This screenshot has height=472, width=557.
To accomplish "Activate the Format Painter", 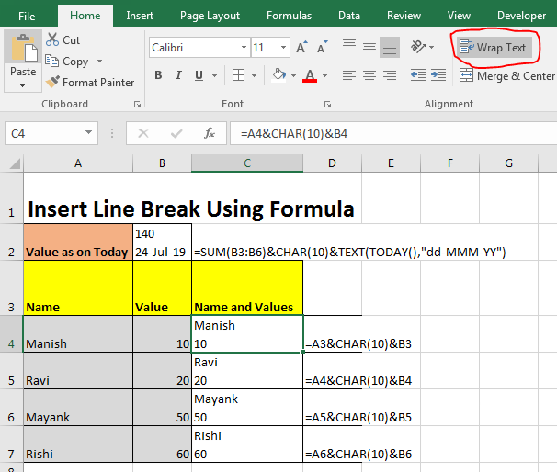I will coord(90,83).
